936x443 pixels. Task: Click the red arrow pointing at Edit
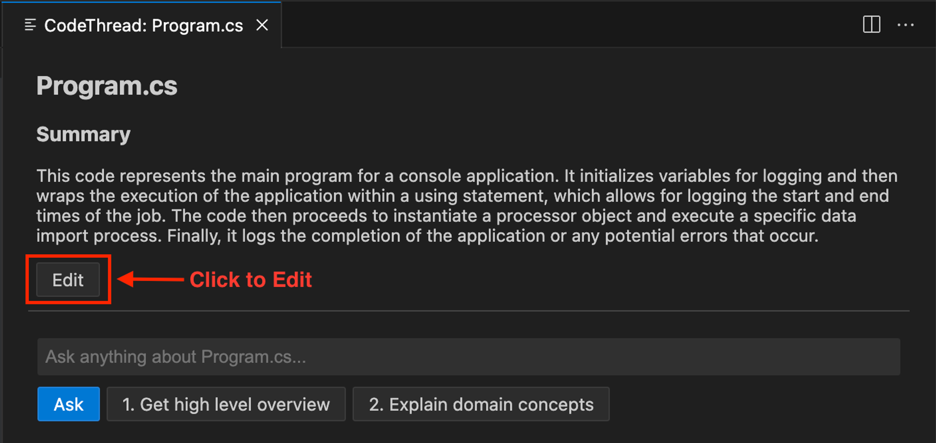(x=151, y=280)
